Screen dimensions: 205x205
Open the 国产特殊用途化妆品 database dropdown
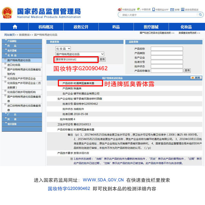tap(80, 54)
